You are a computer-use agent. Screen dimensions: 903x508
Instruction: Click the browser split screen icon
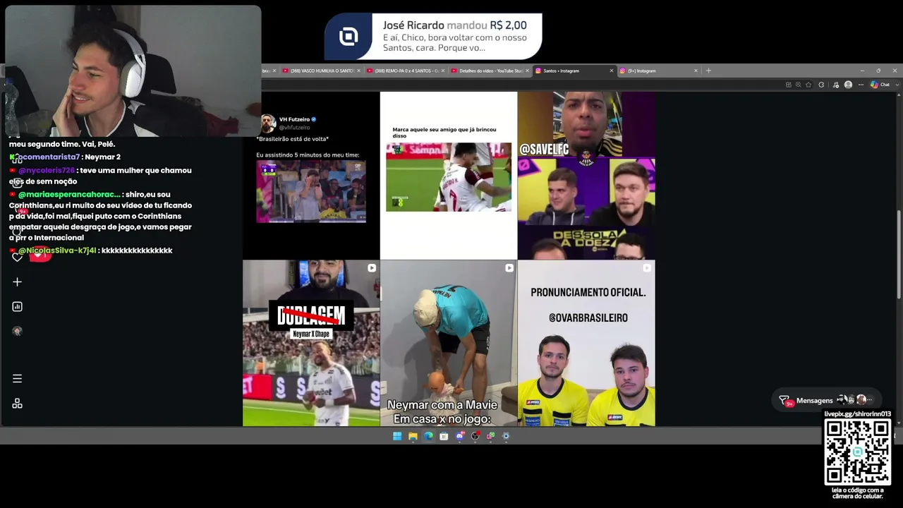(x=788, y=85)
